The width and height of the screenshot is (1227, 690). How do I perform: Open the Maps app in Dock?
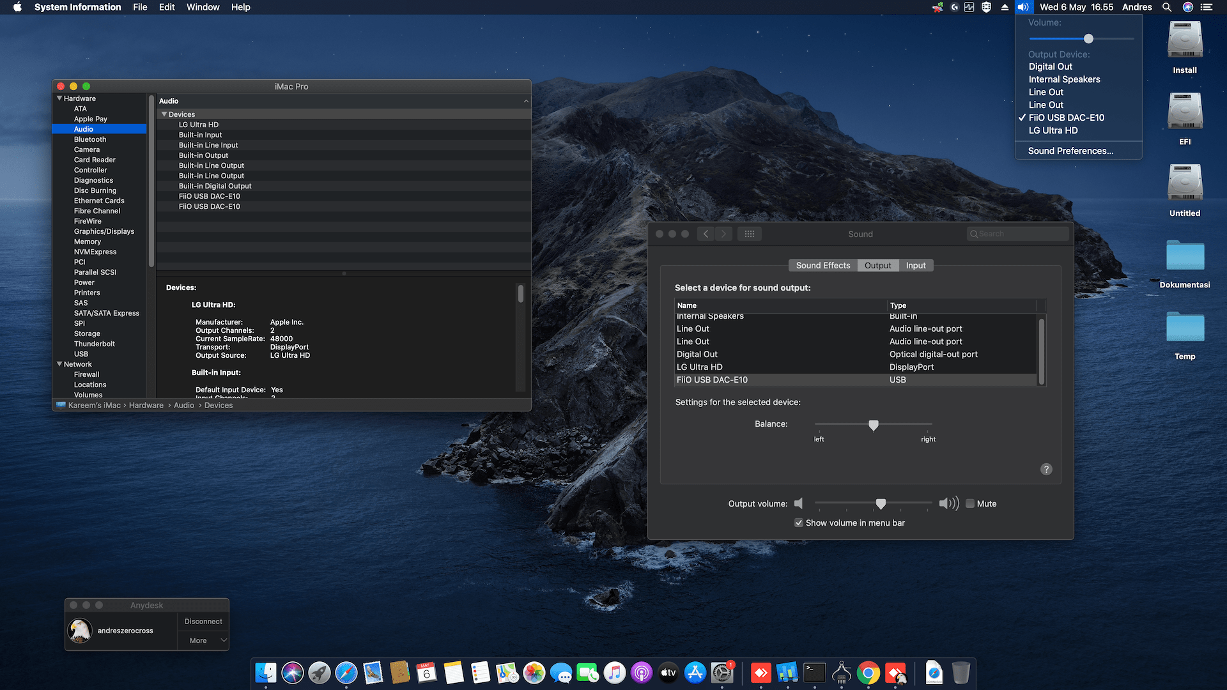(x=507, y=673)
